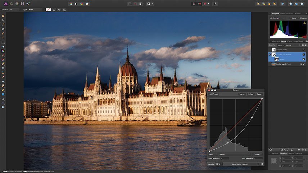308x173 pixels.
Task: Hide the Diffuse Glow layer
Action: coord(304,50)
